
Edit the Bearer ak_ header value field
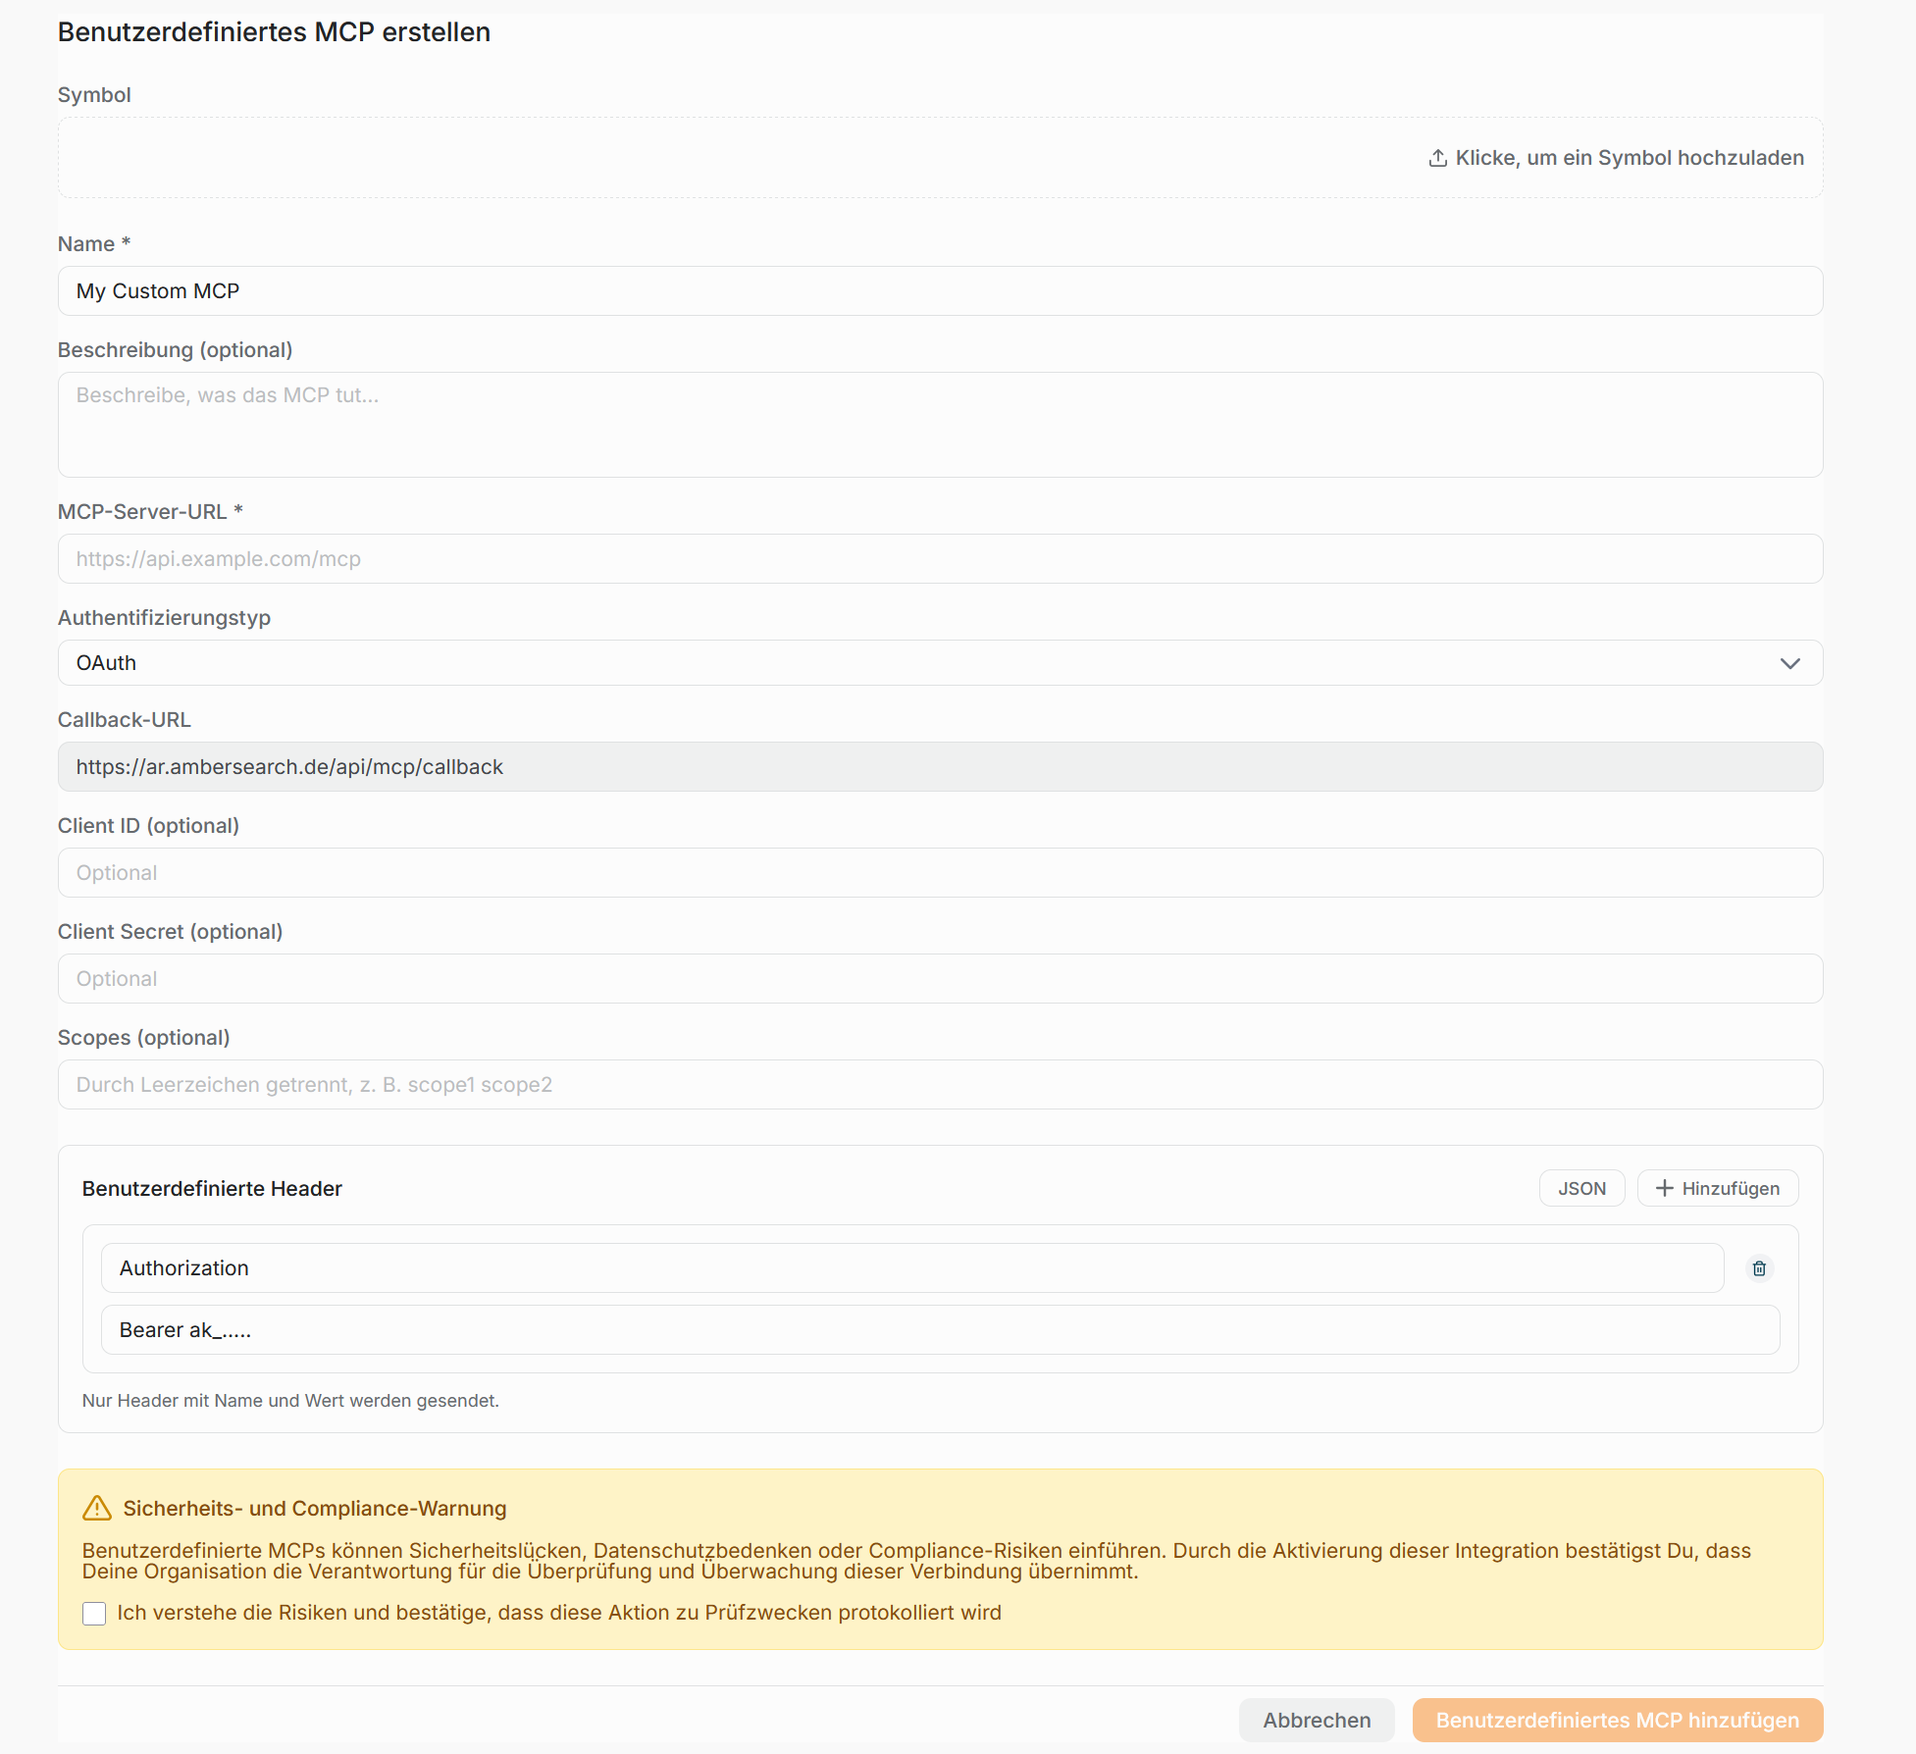click(940, 1330)
